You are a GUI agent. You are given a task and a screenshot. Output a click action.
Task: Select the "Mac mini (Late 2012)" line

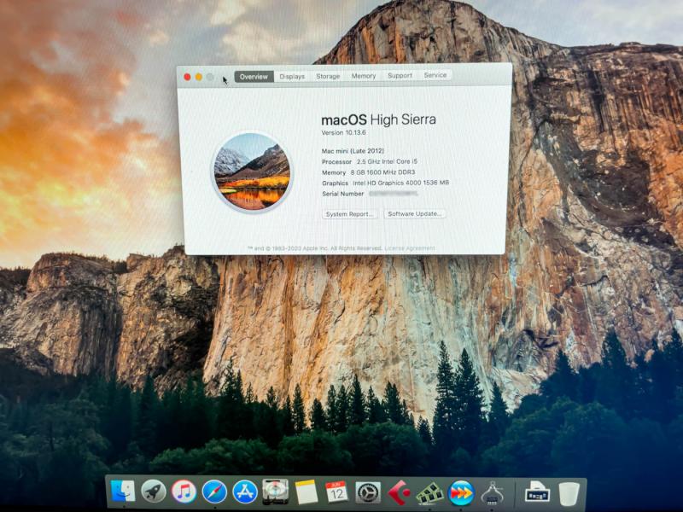click(353, 151)
